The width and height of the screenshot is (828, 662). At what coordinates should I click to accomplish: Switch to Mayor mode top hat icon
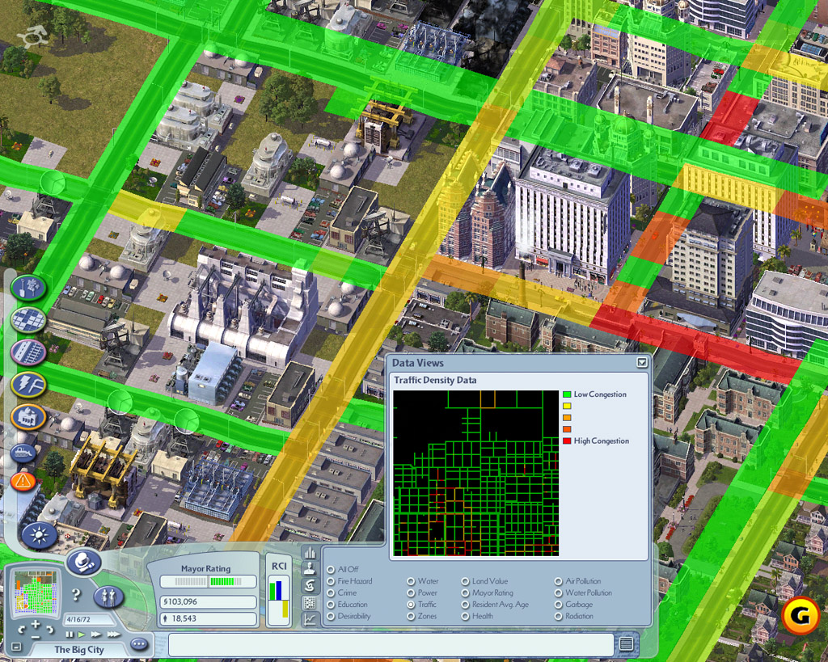84,563
